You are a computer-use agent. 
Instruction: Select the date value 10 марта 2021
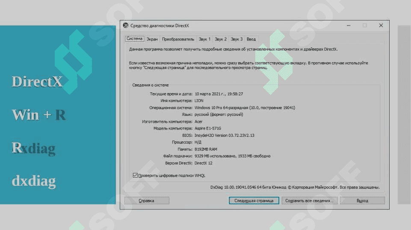(219, 94)
